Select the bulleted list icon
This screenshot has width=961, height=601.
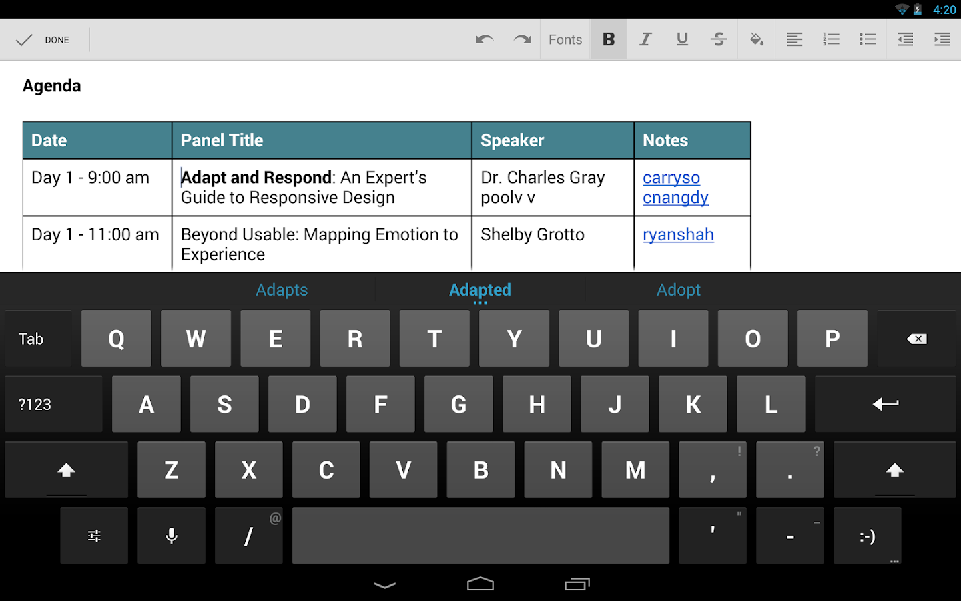(868, 39)
